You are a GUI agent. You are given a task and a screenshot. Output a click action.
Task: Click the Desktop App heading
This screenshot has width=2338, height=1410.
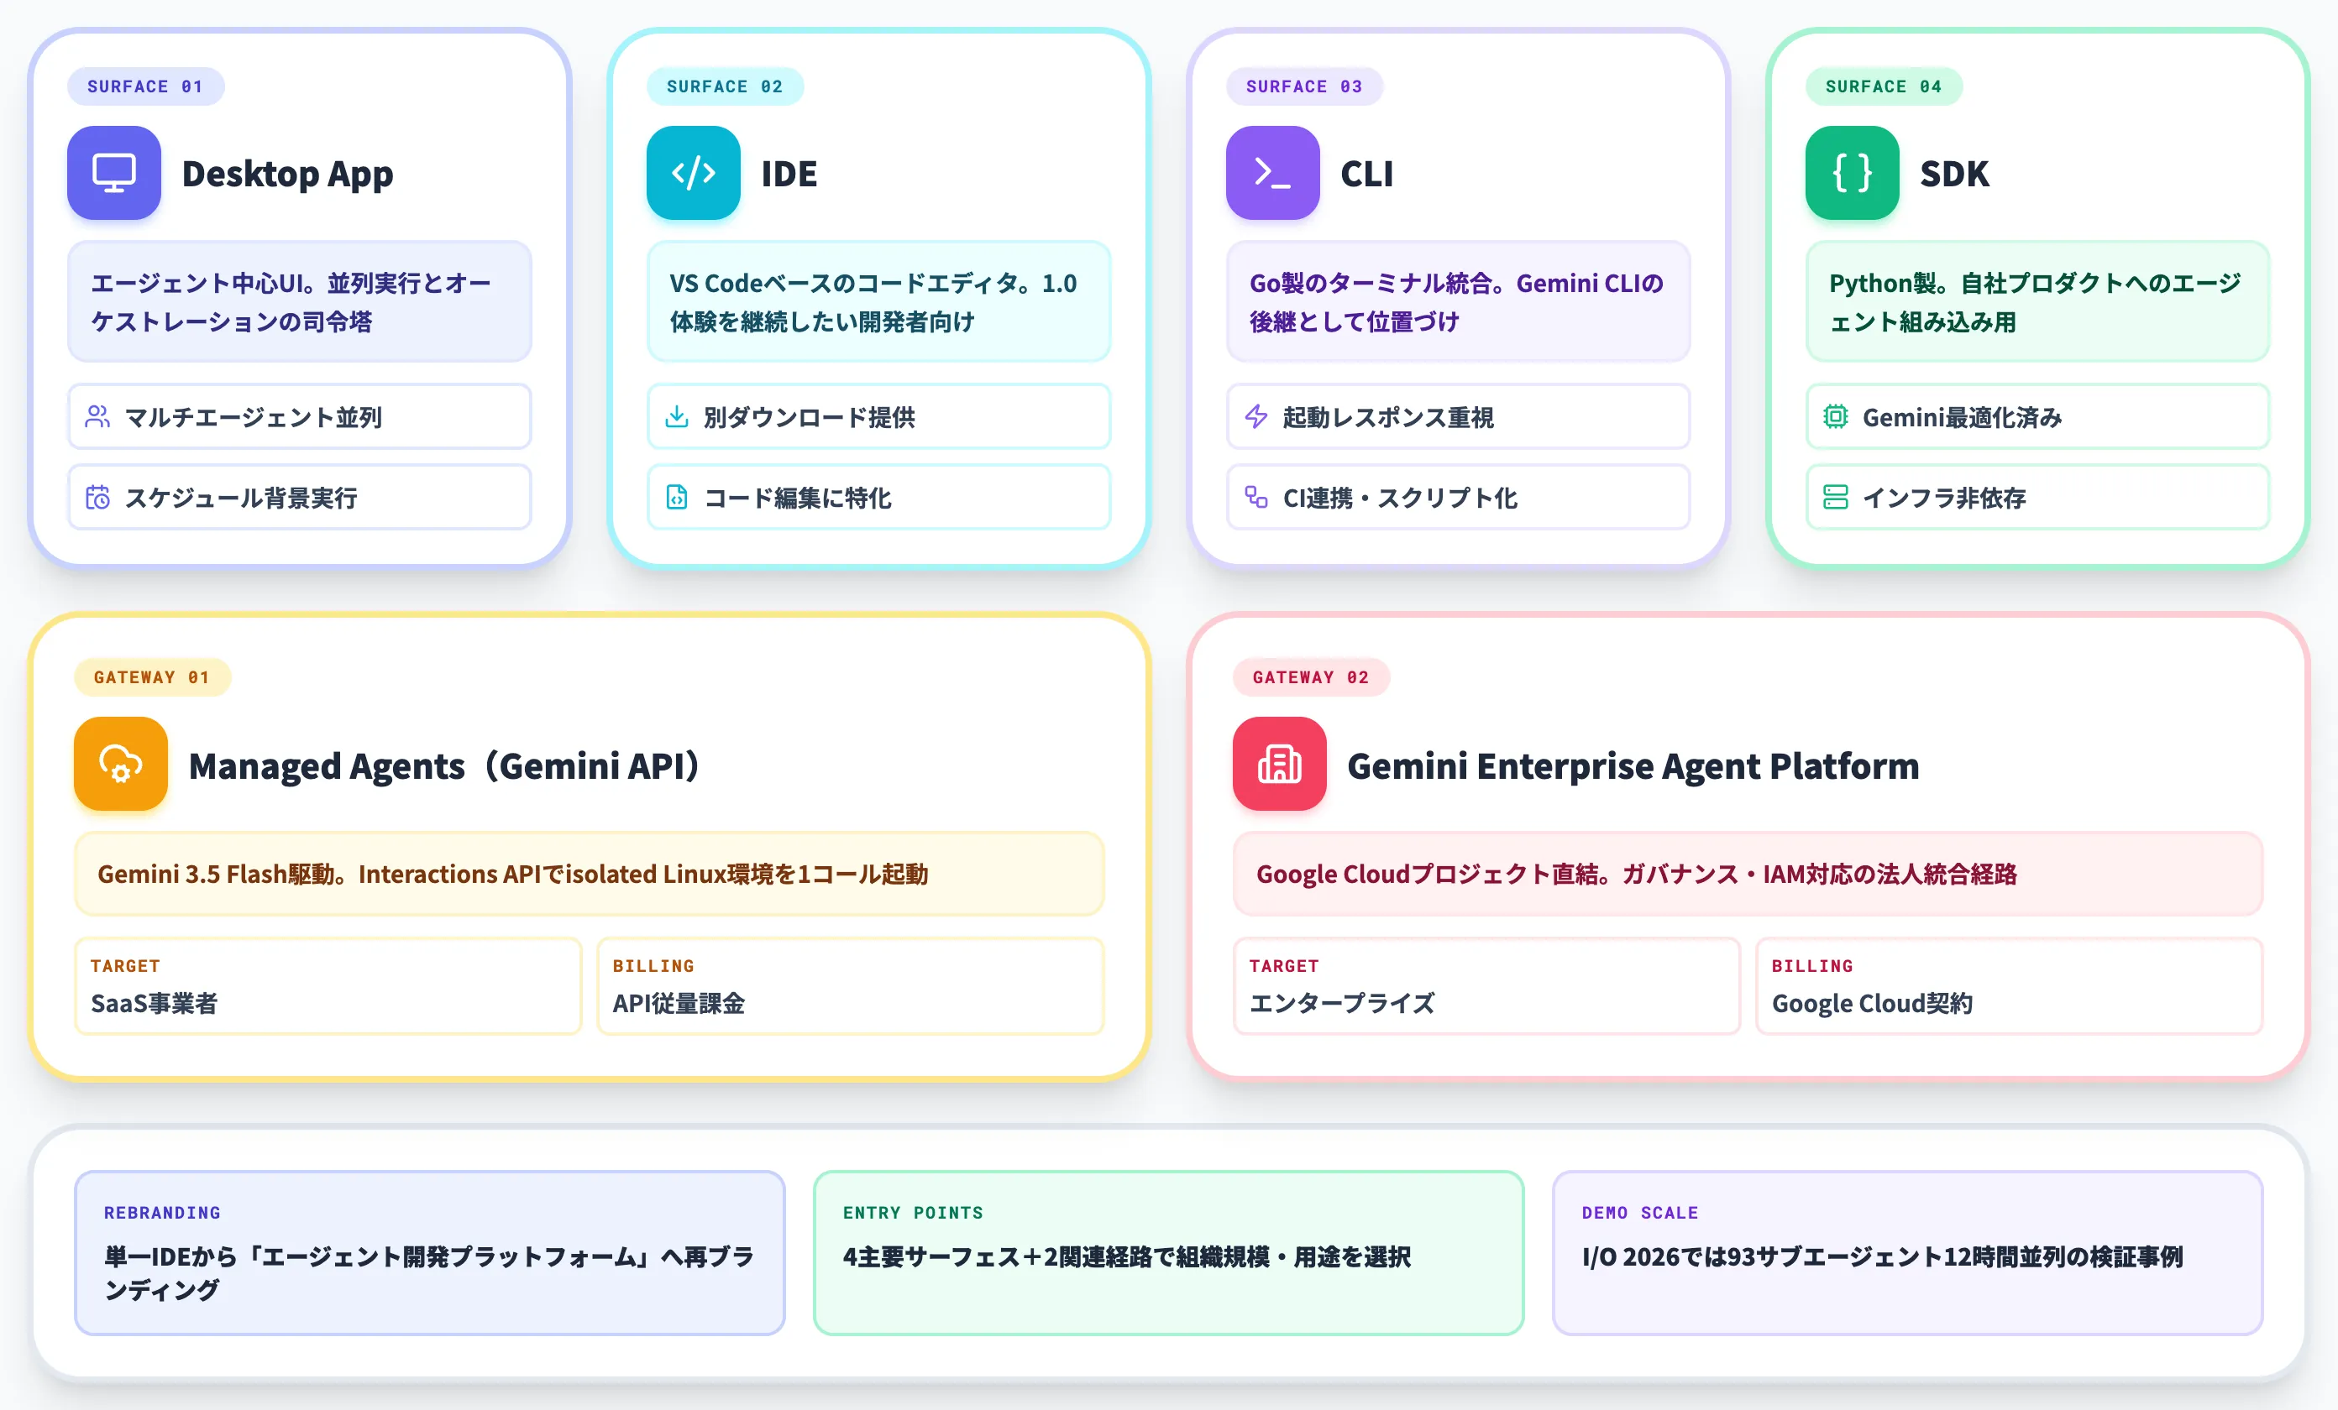[287, 174]
